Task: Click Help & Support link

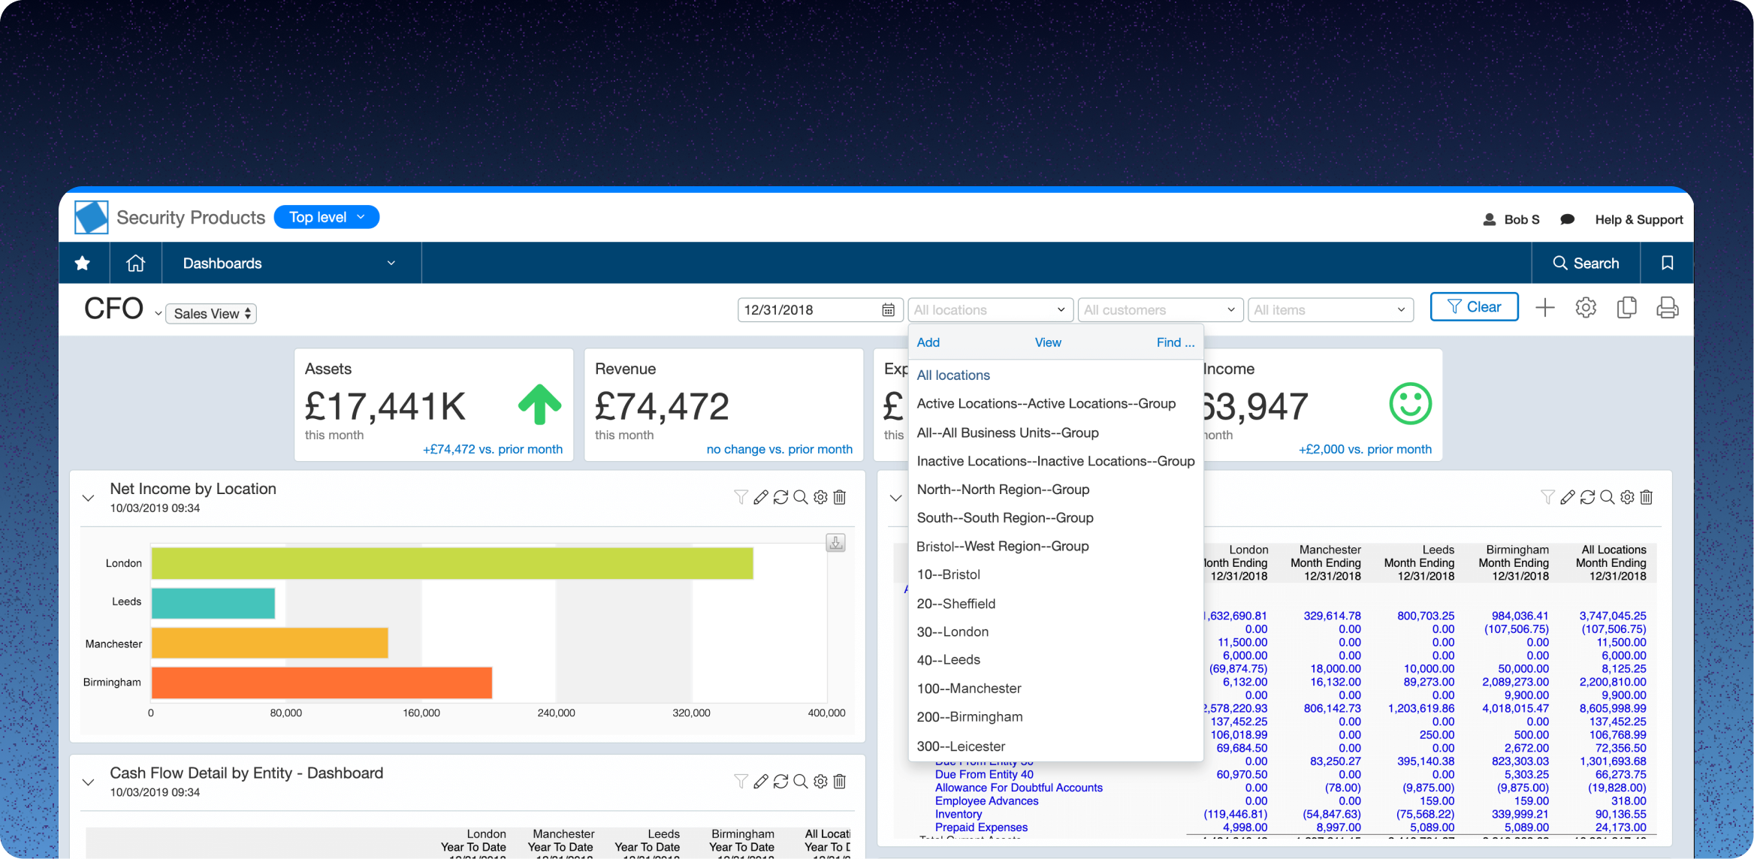Action: 1638,219
